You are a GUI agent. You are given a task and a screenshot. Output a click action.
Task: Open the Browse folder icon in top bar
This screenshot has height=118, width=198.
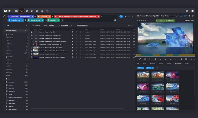[x=16, y=11]
